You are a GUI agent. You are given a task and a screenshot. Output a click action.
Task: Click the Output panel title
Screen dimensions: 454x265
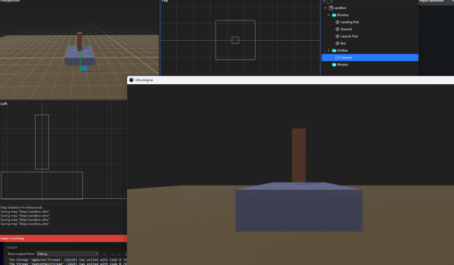coord(12,247)
